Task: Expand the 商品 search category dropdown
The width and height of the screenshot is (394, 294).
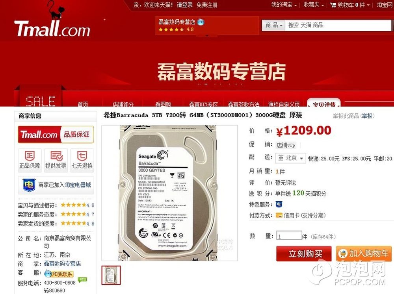Action: coord(273,25)
